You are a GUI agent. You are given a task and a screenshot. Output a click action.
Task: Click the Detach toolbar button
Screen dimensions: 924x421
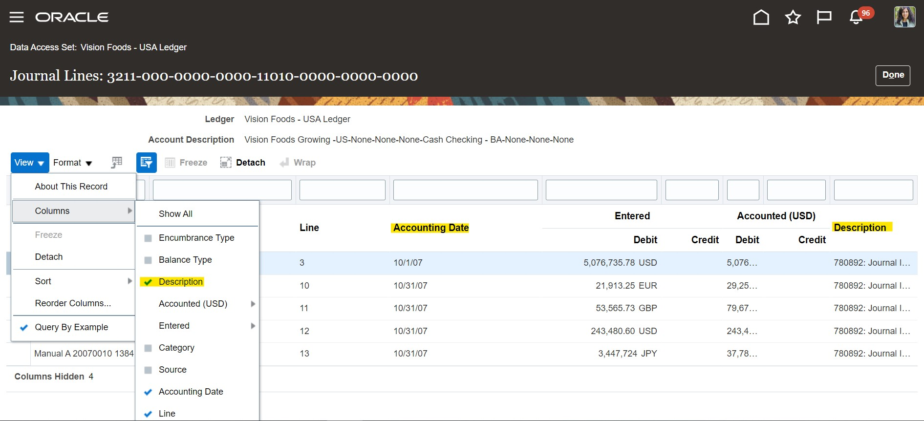243,163
